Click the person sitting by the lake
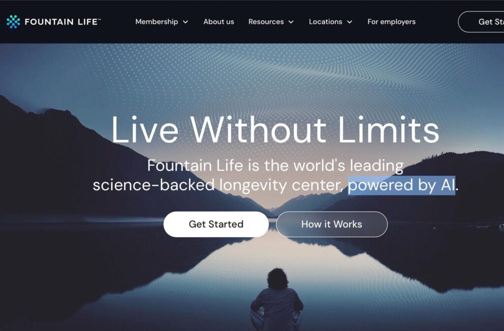 coord(277,299)
